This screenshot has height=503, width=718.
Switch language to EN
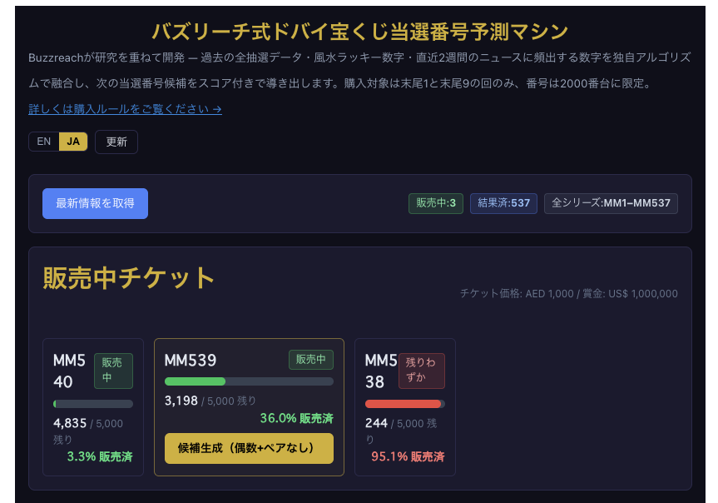click(44, 142)
